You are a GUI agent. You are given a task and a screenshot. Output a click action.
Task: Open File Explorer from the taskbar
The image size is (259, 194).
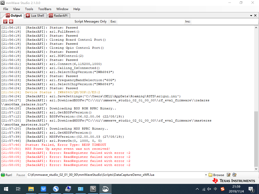pyautogui.click(x=31, y=189)
